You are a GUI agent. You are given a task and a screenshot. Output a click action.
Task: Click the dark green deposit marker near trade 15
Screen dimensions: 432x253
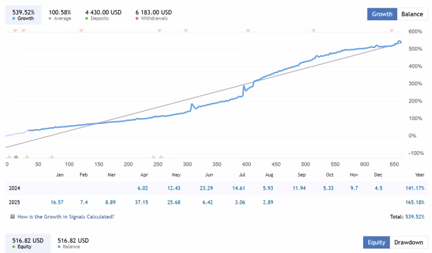click(16, 157)
